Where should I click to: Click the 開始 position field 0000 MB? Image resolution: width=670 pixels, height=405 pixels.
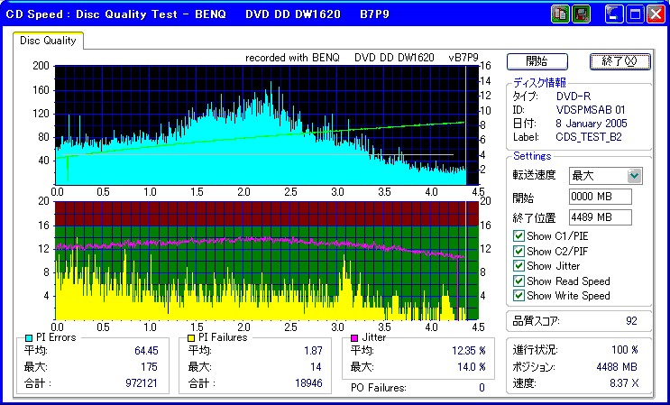(x=601, y=197)
